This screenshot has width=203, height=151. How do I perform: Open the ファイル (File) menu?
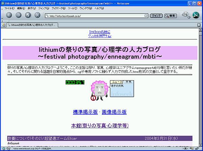click(x=9, y=8)
